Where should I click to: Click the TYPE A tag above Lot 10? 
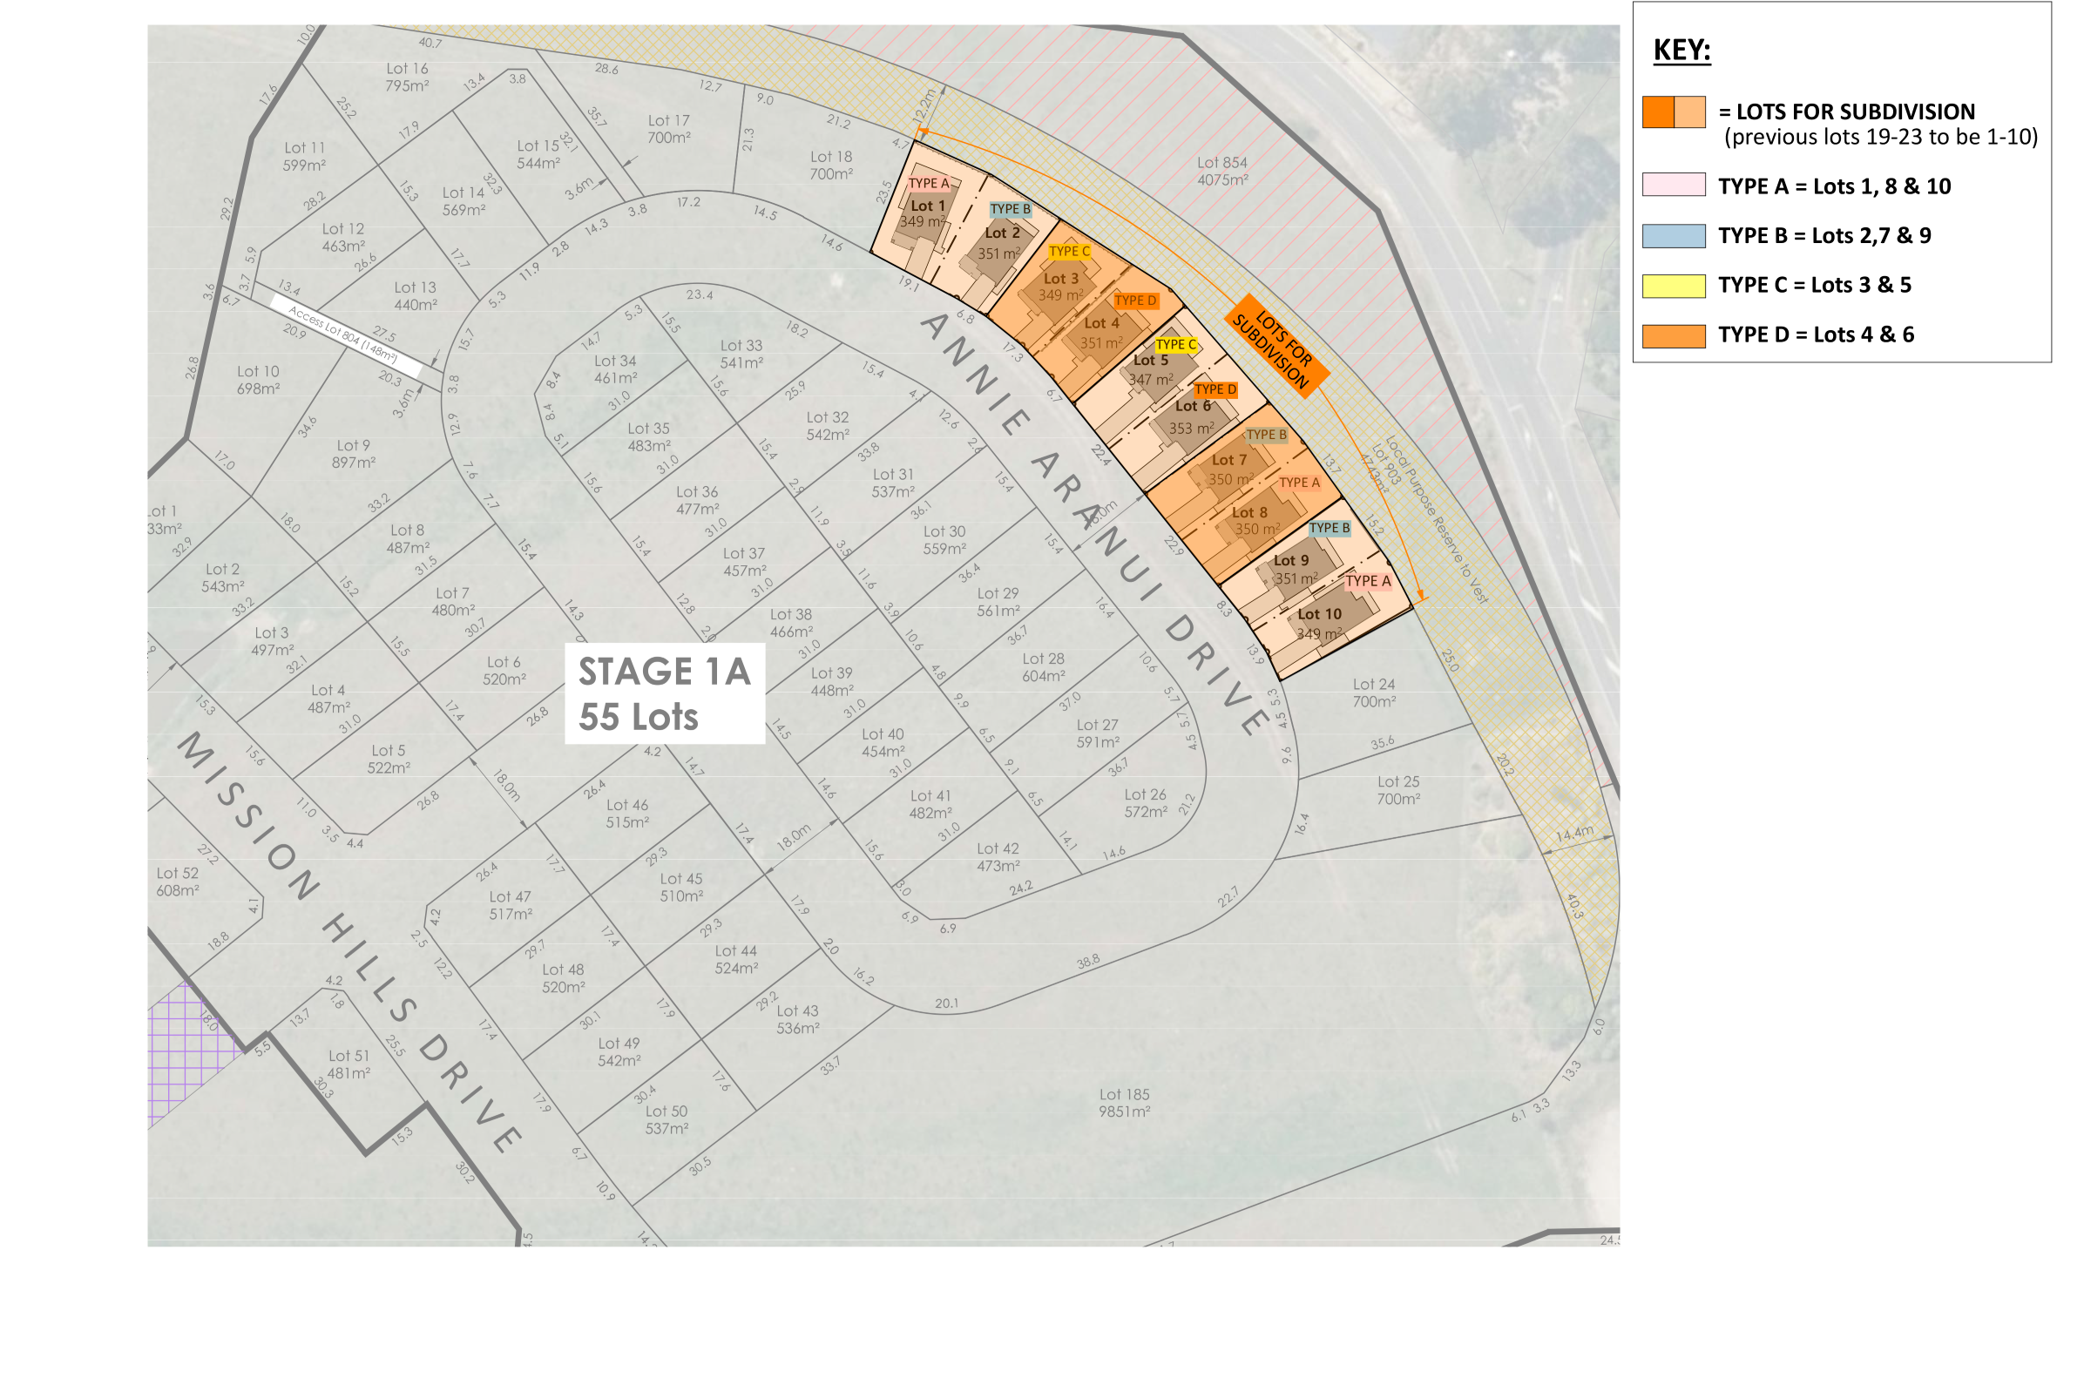point(1368,581)
